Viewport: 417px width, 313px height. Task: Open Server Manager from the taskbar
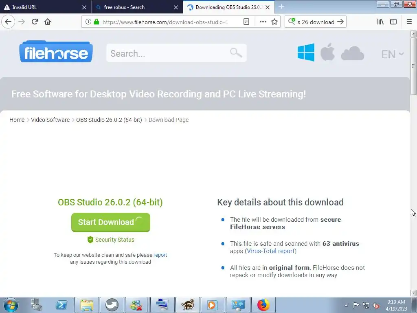click(36, 305)
